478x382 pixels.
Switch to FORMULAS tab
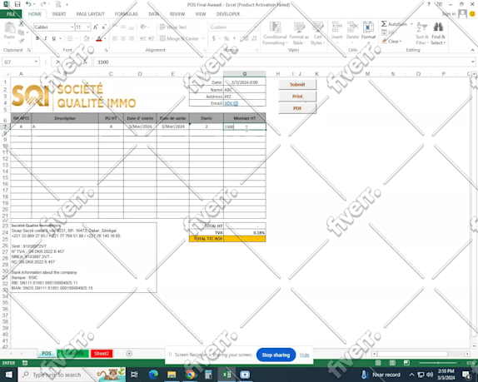pos(127,14)
